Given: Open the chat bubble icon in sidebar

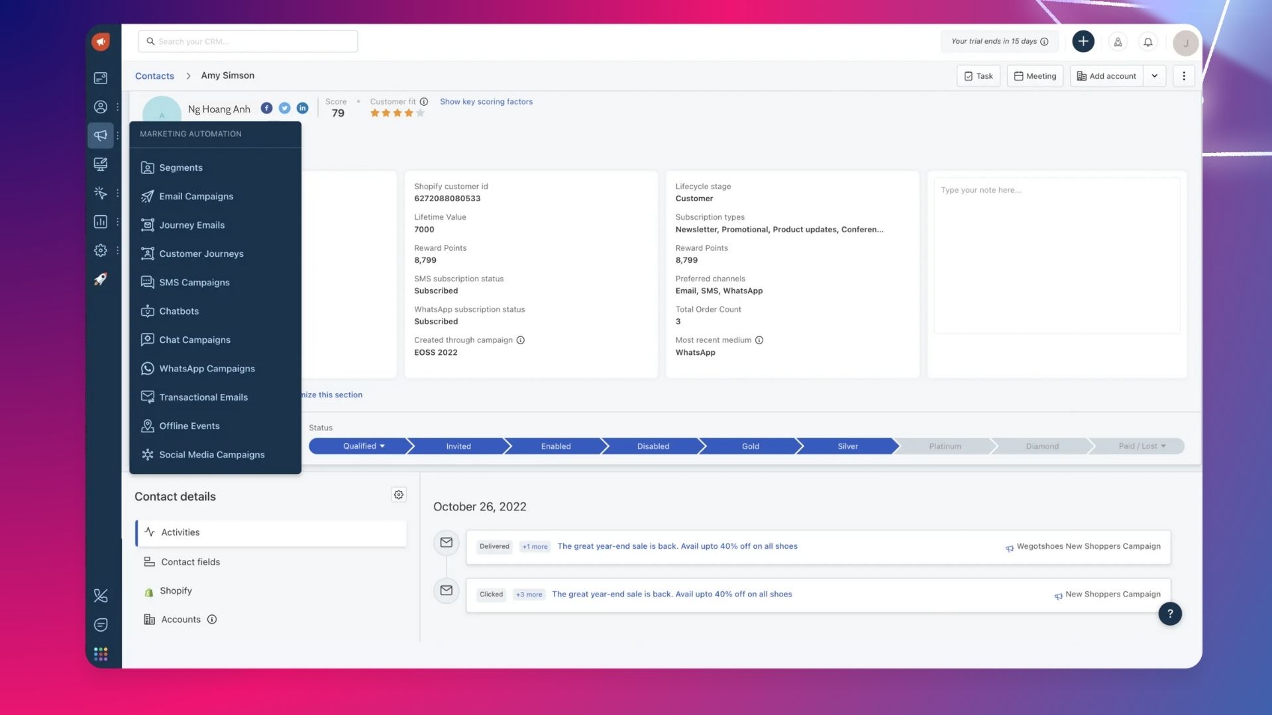Looking at the screenshot, I should click(x=101, y=624).
